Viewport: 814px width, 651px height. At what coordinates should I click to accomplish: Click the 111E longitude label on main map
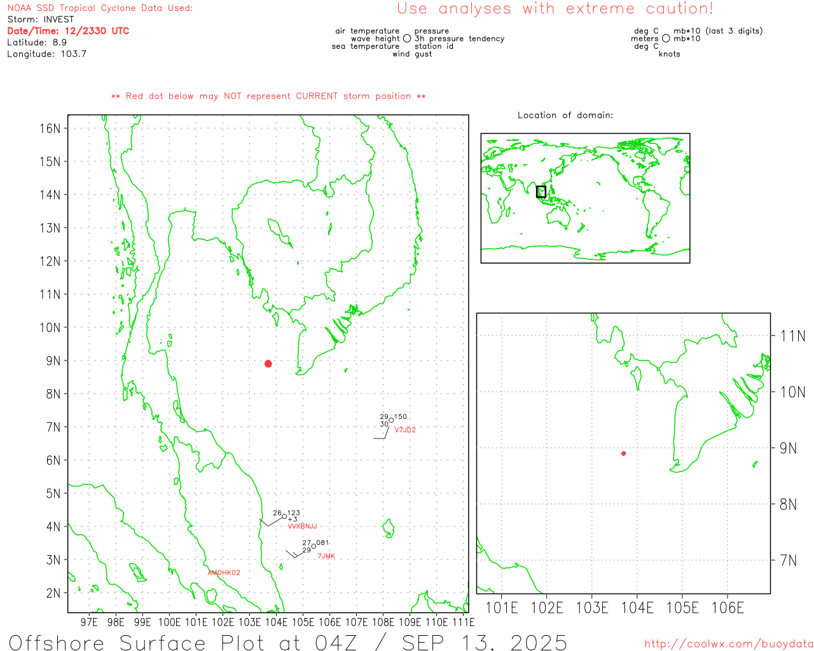[x=464, y=622]
